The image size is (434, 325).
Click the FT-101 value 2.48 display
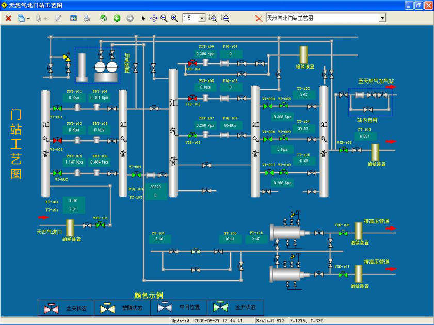click(x=73, y=201)
